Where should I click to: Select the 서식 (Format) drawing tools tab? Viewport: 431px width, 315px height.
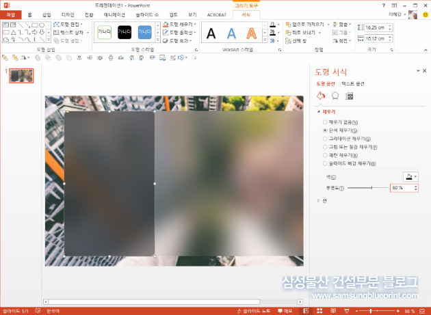(246, 15)
